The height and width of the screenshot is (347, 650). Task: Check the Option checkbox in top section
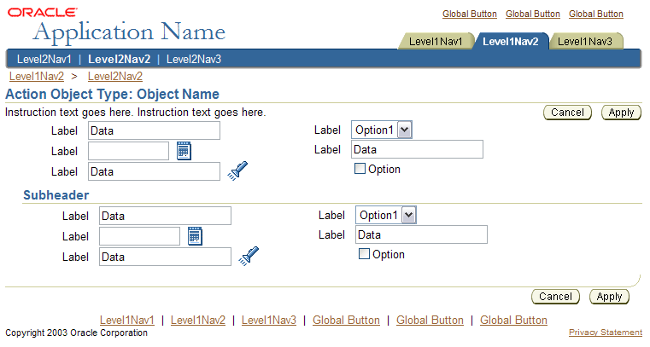pyautogui.click(x=360, y=168)
